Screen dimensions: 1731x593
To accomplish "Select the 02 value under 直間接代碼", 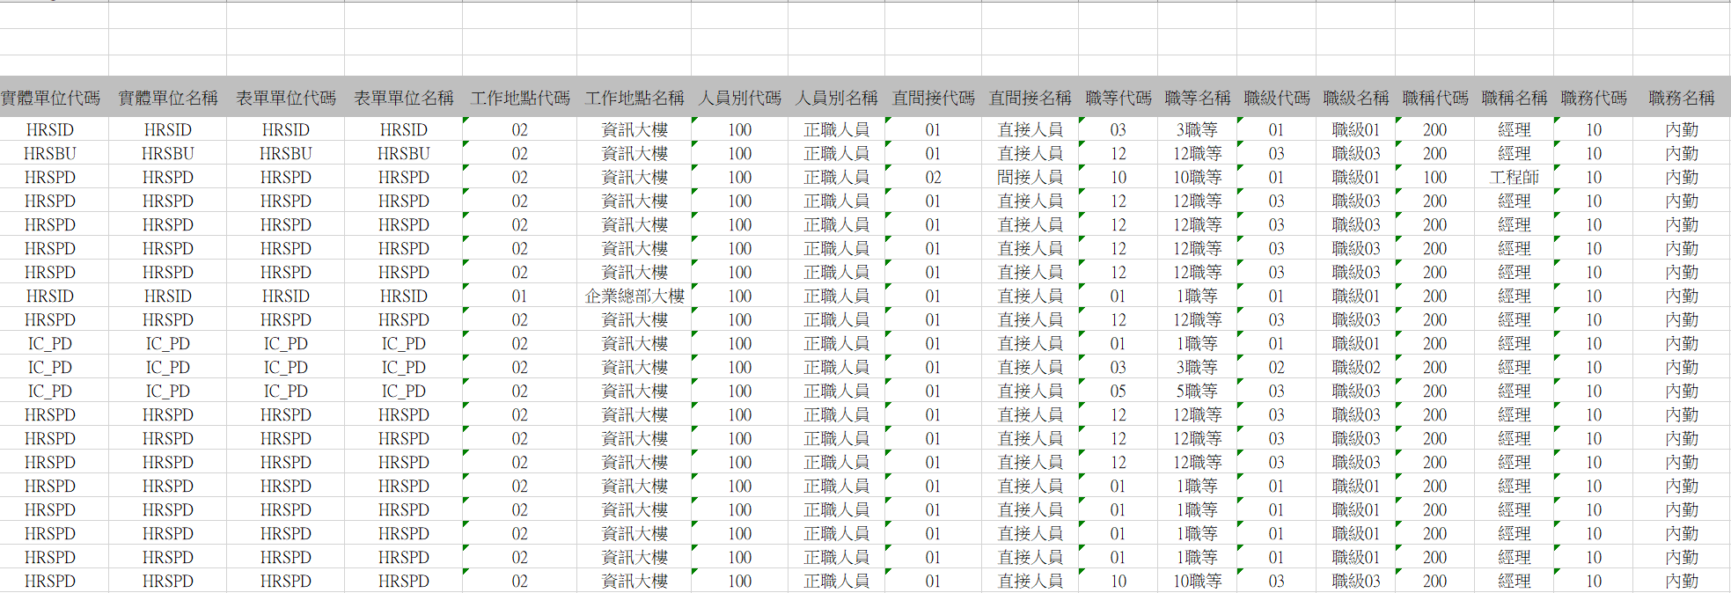I will [933, 178].
